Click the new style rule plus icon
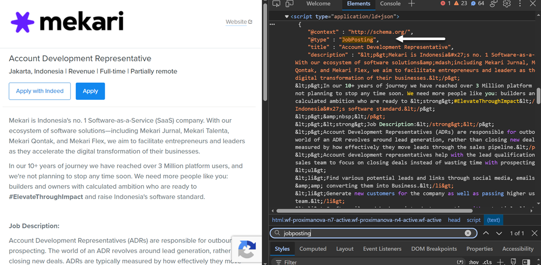541x265 pixels. click(x=500, y=262)
